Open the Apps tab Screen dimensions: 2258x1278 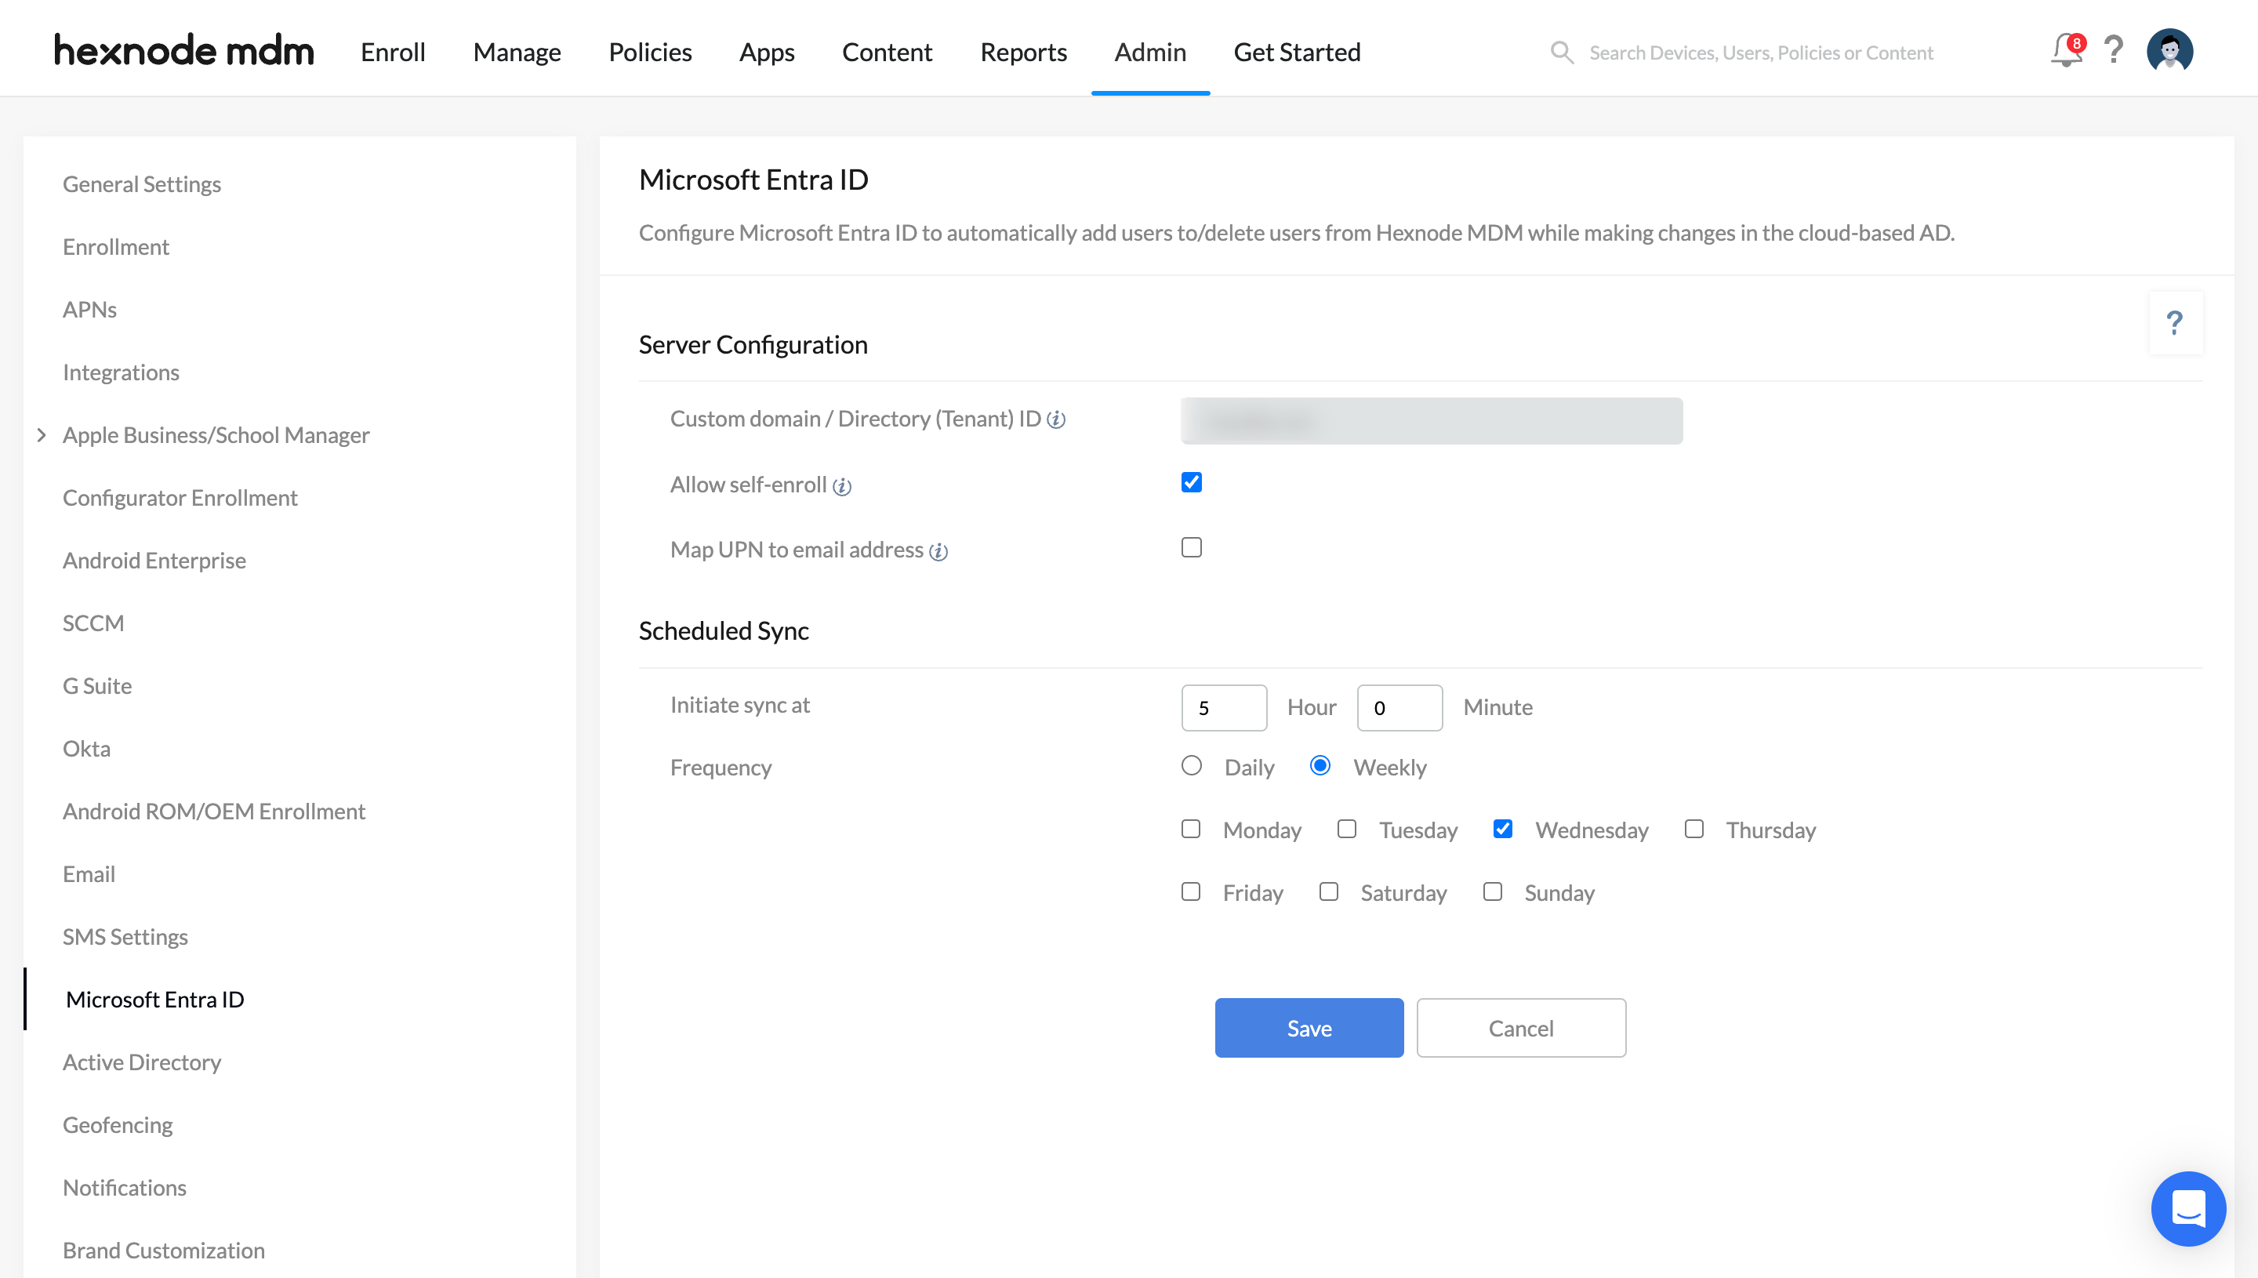point(766,52)
